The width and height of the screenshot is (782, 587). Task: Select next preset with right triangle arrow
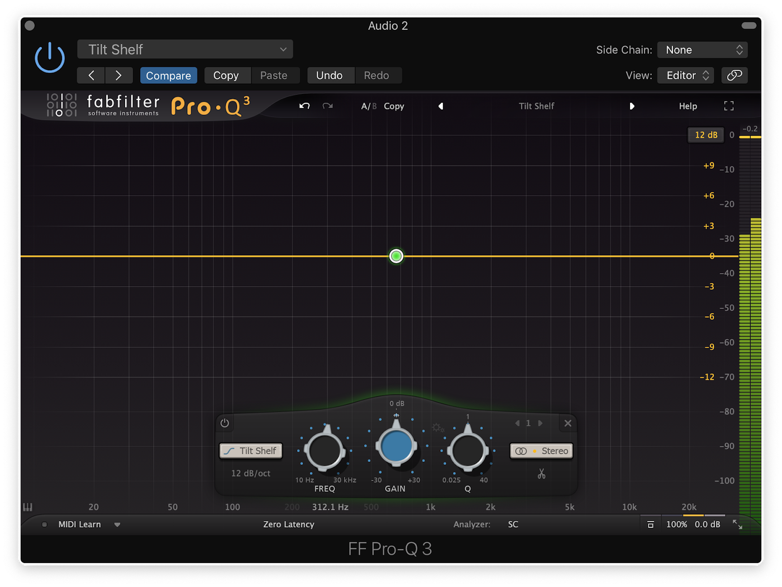pos(632,106)
